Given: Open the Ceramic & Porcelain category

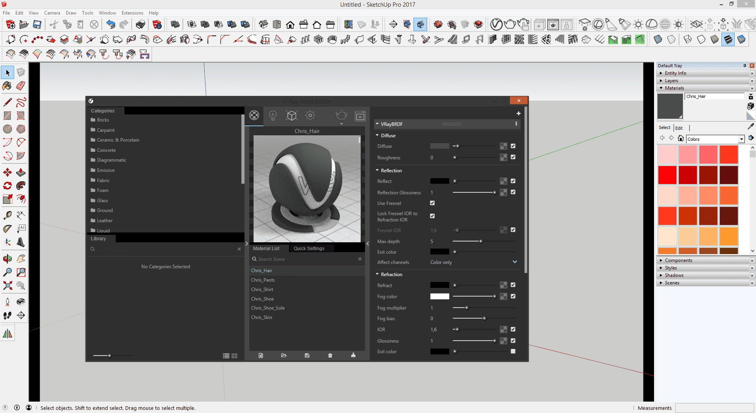Looking at the screenshot, I should [118, 140].
